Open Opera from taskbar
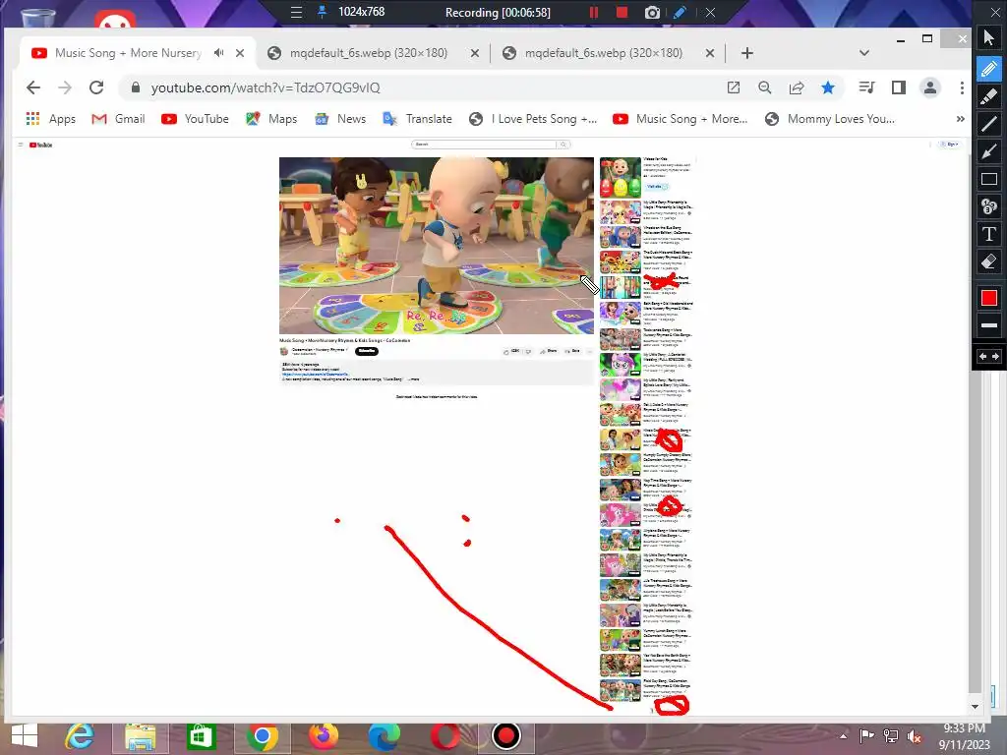Screen dimensions: 1007x755 [444, 735]
